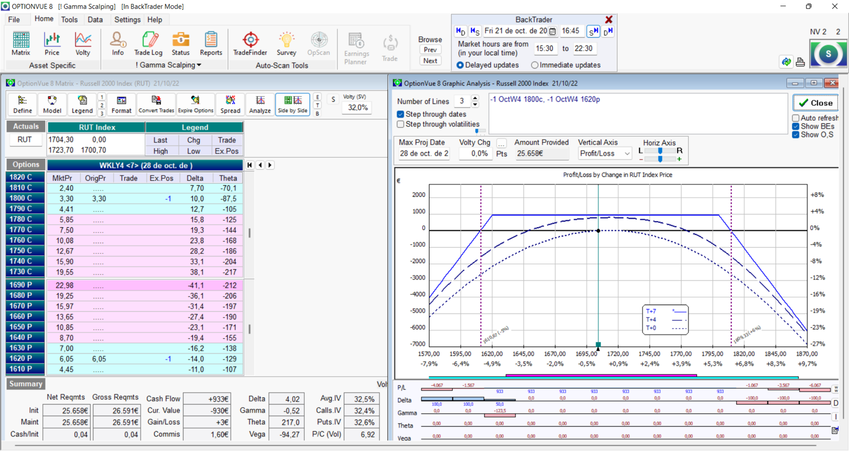The width and height of the screenshot is (849, 451).
Task: Open the Status briefcase icon
Action: pos(181,44)
